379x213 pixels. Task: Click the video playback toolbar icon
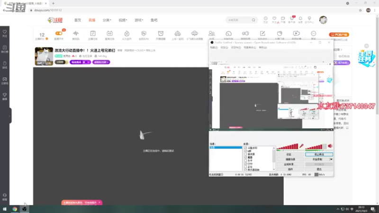(x=297, y=33)
